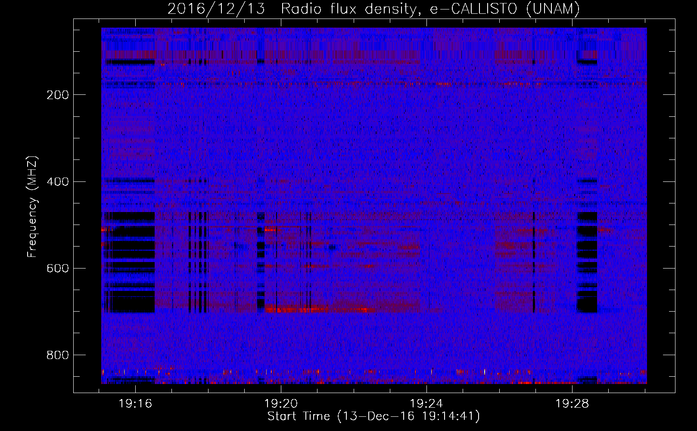Click the 19:16 time tick label

coord(136,404)
